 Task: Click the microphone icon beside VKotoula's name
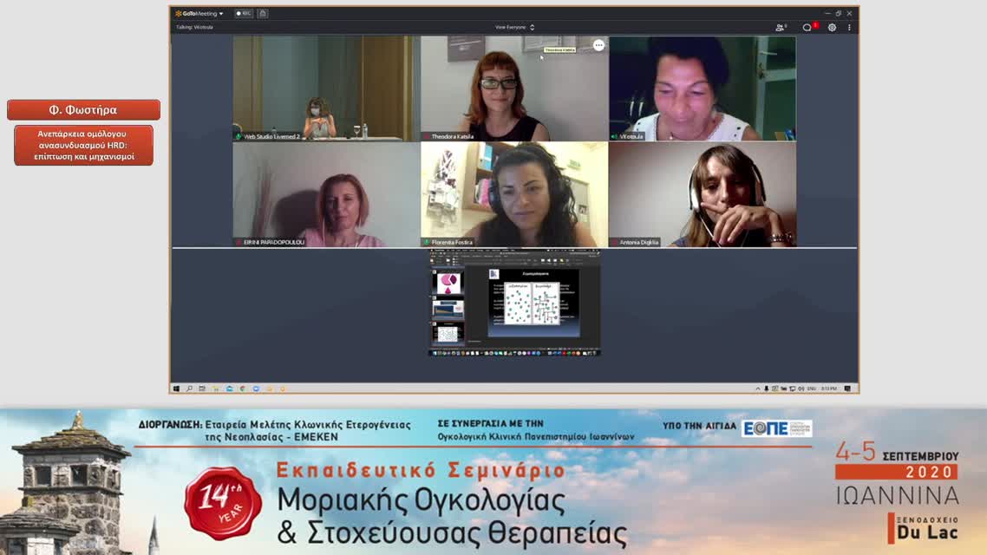614,137
